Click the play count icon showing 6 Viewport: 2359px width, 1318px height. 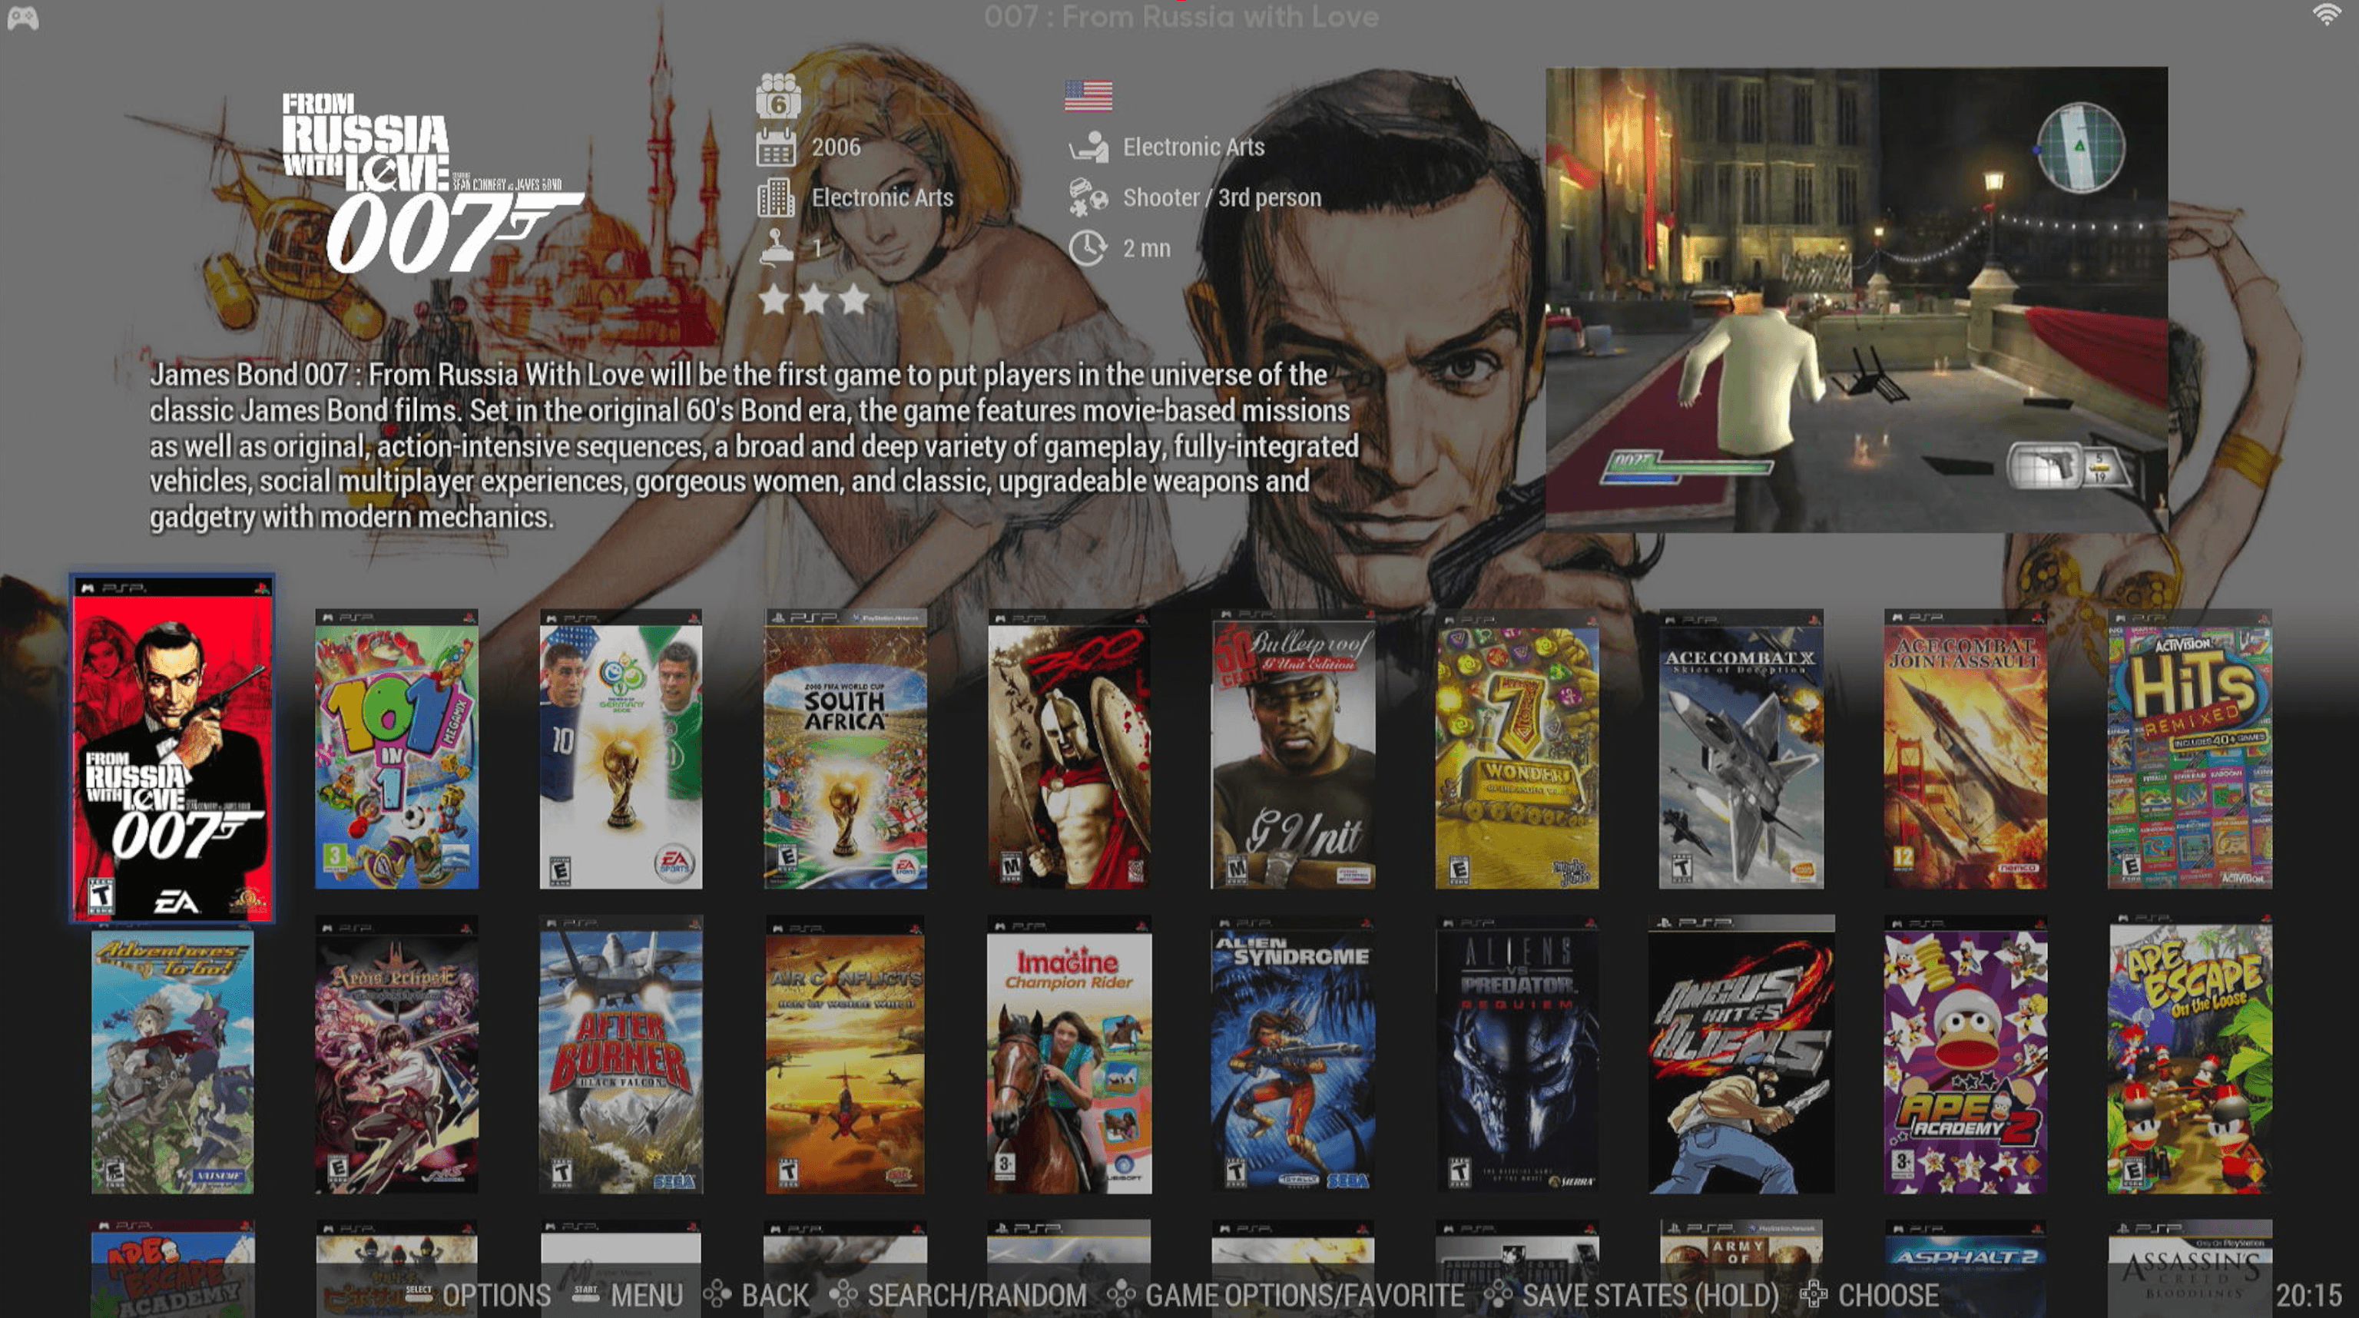pyautogui.click(x=778, y=95)
